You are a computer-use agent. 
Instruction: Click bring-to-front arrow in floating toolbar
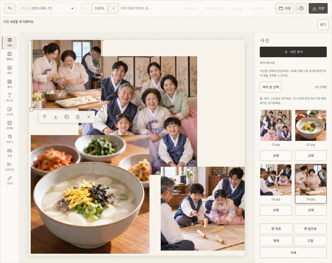45,117
